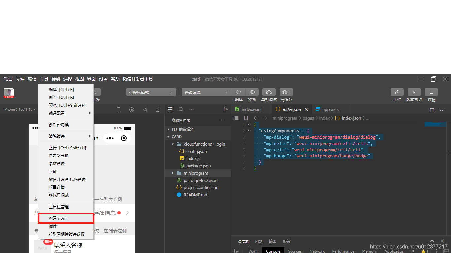Click the speaker mute icon in simulator
451x253 pixels.
[x=145, y=110]
